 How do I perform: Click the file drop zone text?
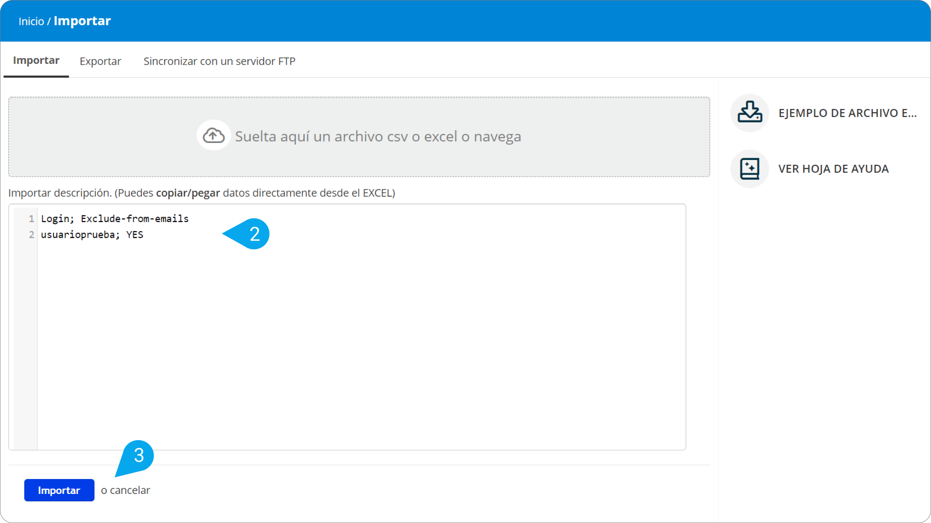click(x=378, y=137)
